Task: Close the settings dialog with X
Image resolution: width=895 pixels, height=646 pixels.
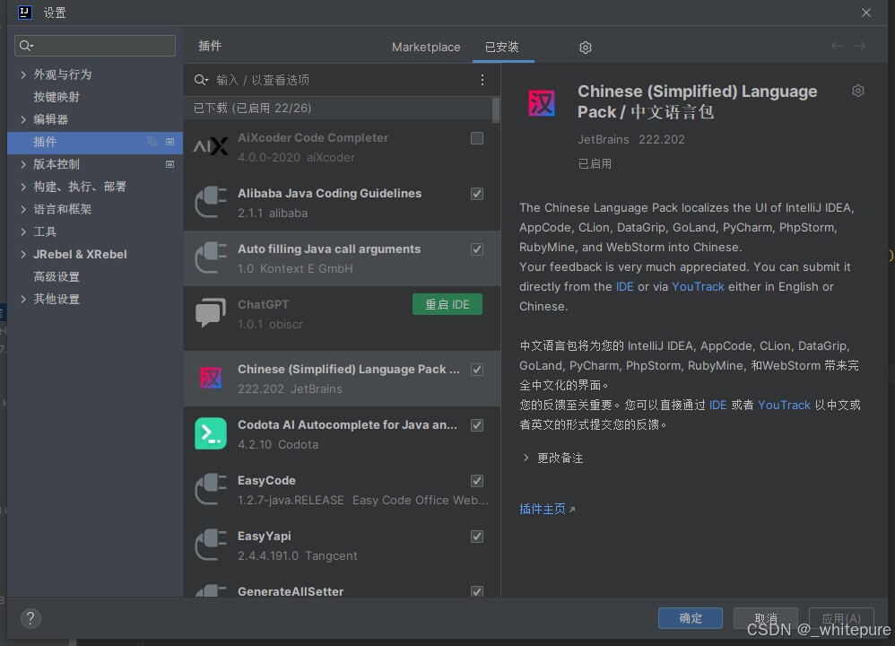Action: point(866,13)
